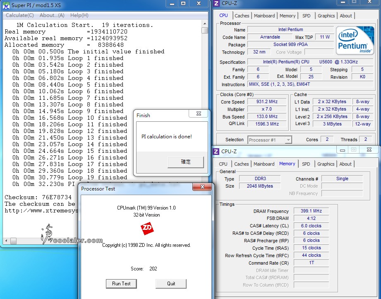Click the Super PI vertical scrollbar up arrow
Screen dimensions: 381x299
(205, 24)
